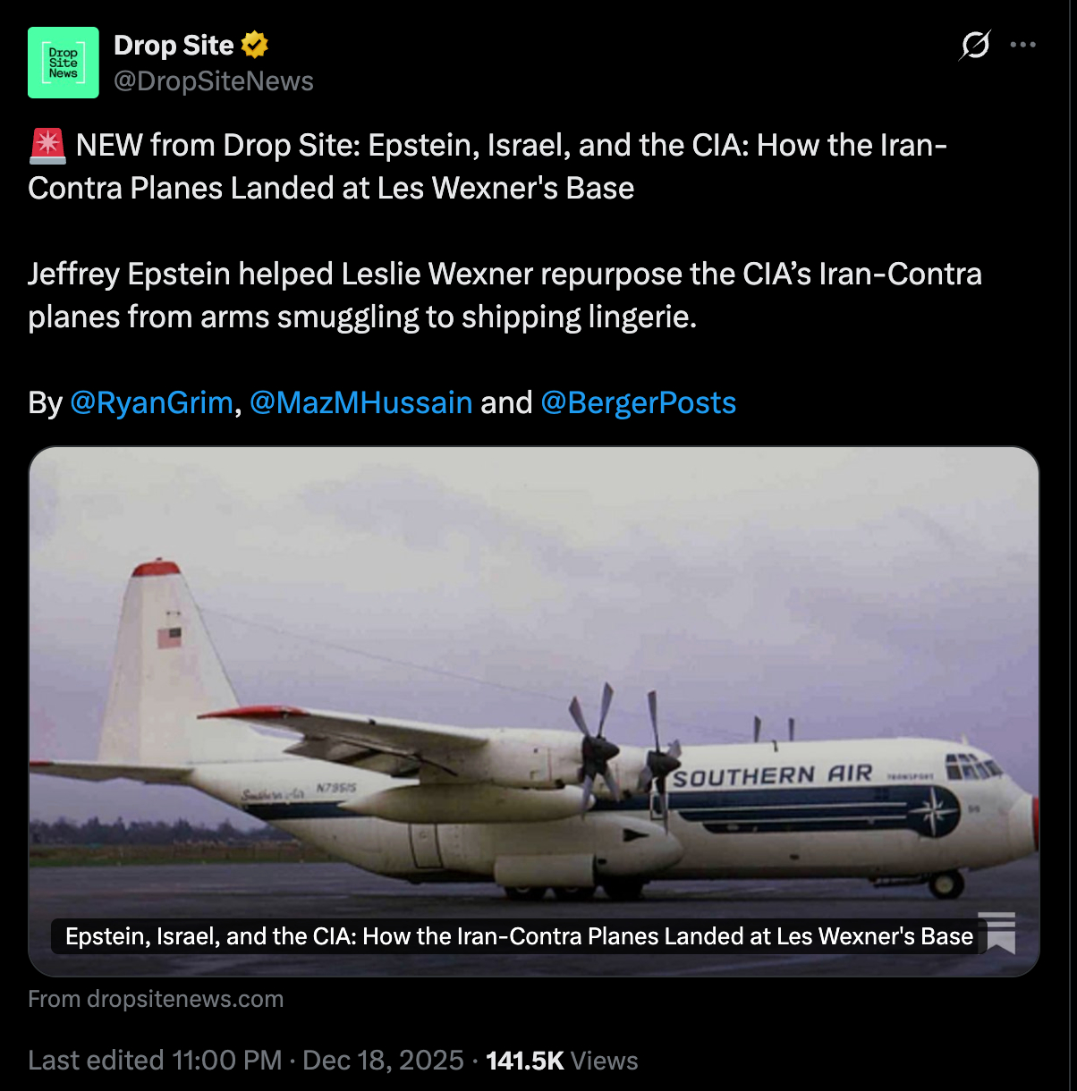Click the card headline caption overlay

[x=519, y=936]
